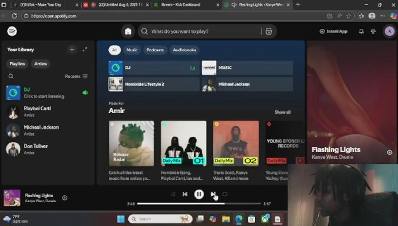Image resolution: width=398 pixels, height=226 pixels.
Task: Open Friend Activity icon in top bar
Action: click(x=373, y=31)
